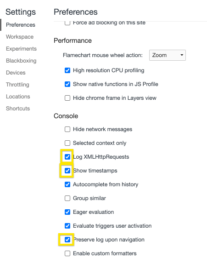Go to the Devices settings tab

pos(16,73)
